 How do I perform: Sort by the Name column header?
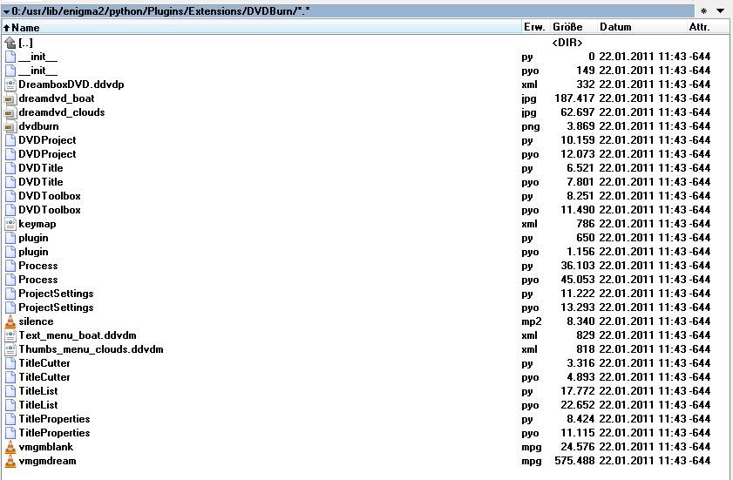click(x=261, y=27)
